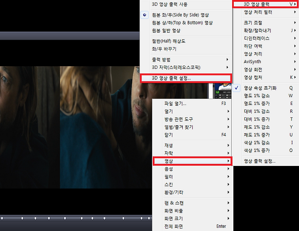299x231 pixels.
Task: Expand 음성 submenu
Action: [193, 169]
